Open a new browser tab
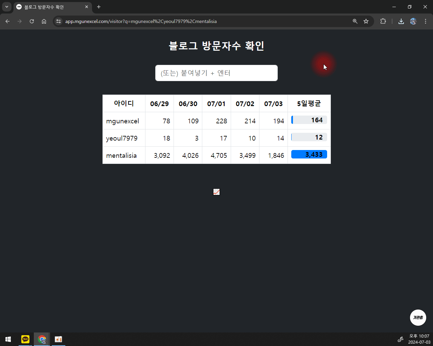 pyautogui.click(x=99, y=7)
